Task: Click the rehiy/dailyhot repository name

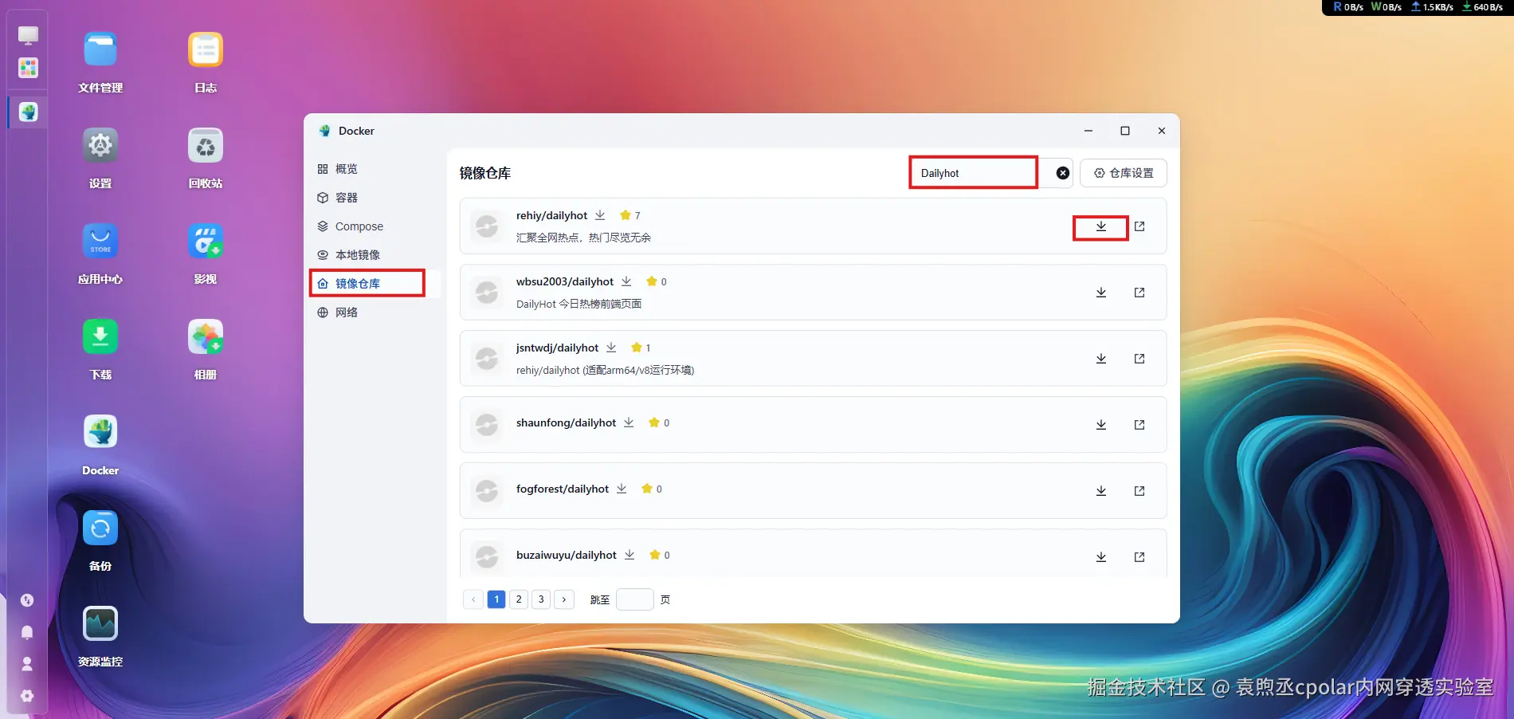Action: [x=551, y=215]
